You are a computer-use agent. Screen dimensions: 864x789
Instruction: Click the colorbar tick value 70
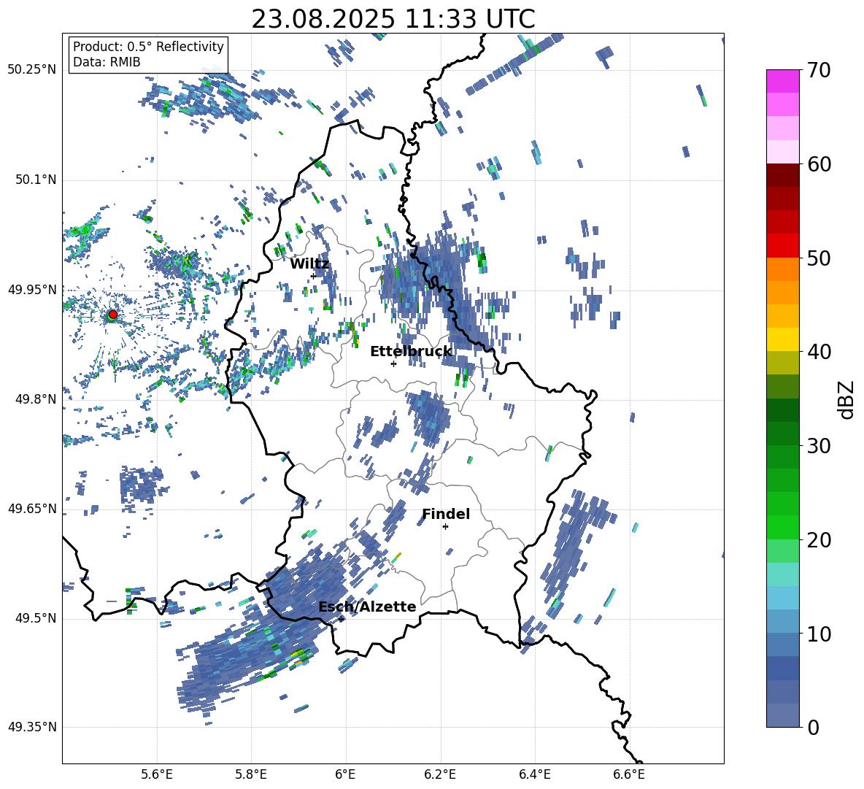pyautogui.click(x=819, y=70)
